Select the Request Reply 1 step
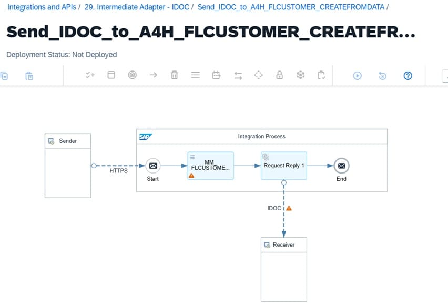 click(x=284, y=166)
